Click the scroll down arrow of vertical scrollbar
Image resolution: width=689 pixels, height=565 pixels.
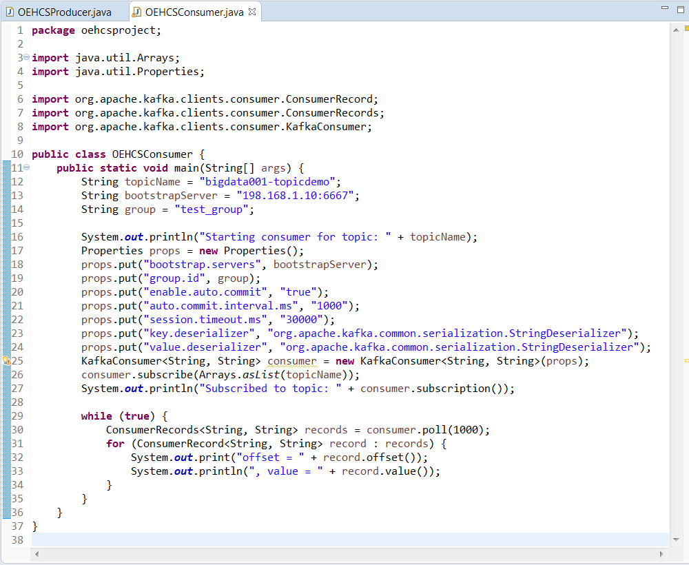pyautogui.click(x=676, y=540)
